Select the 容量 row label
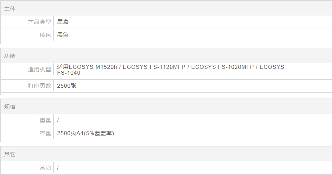332x175 pixels. point(45,133)
